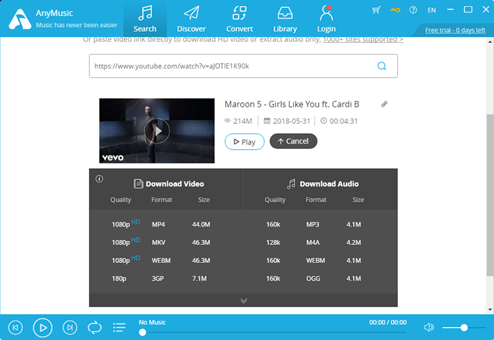Open the Convert tab

click(240, 19)
